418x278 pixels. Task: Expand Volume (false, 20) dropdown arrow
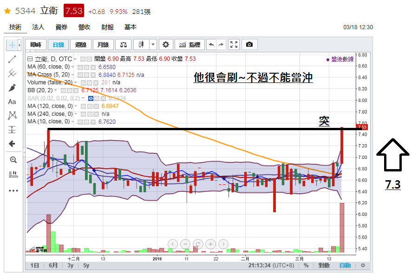[x=76, y=82]
